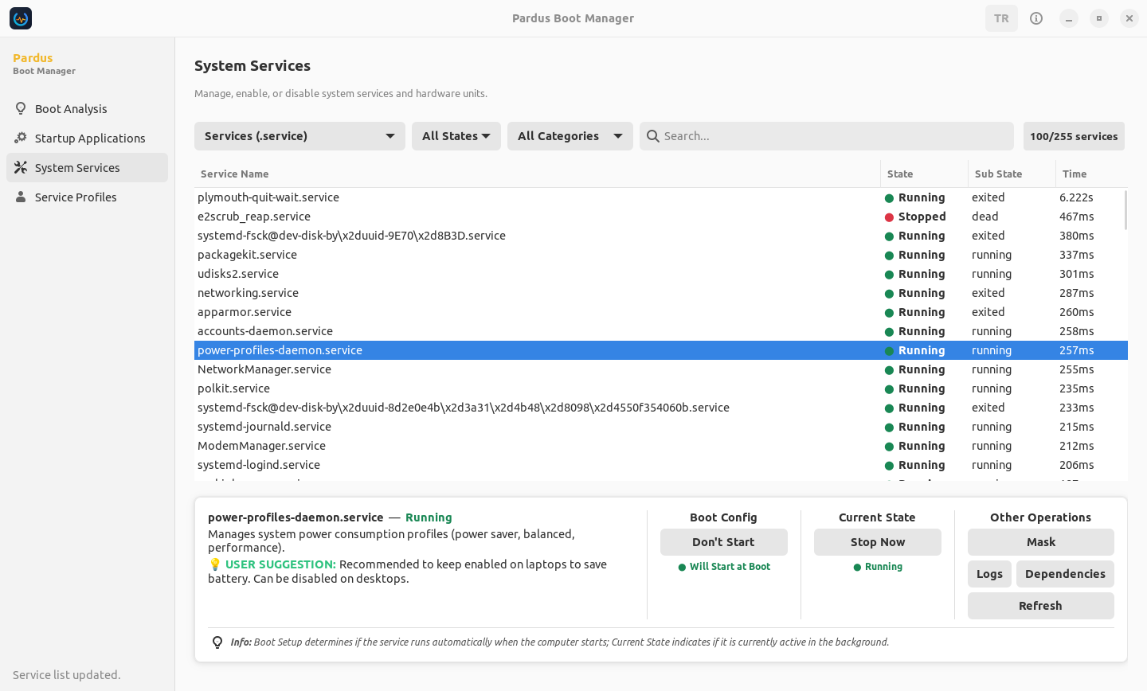This screenshot has height=691, width=1147.
Task: Select udisks2.service row
Action: (661, 274)
